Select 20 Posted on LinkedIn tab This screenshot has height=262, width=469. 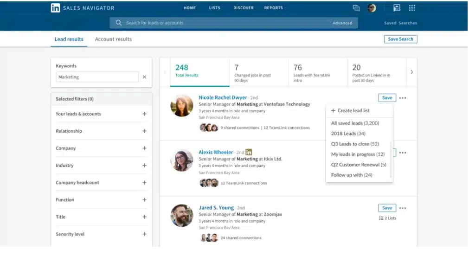point(377,72)
